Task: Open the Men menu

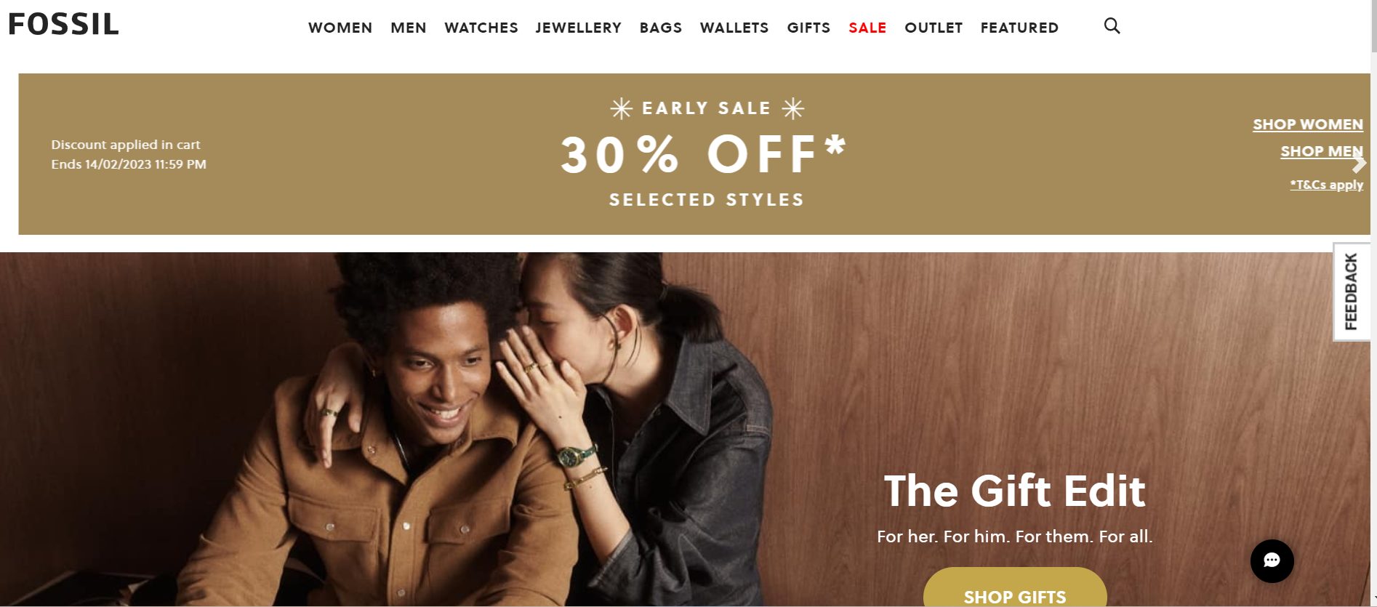Action: 409,28
